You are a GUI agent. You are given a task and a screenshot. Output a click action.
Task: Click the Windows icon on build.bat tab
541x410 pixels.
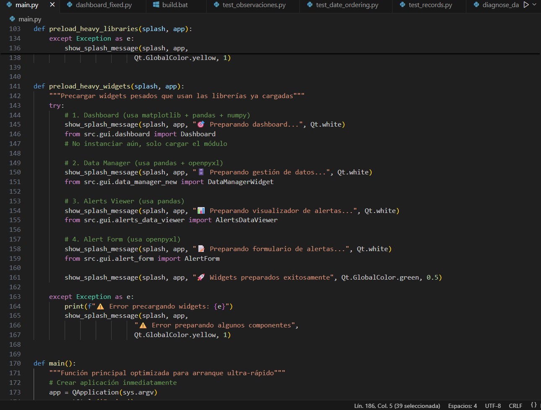(156, 5)
